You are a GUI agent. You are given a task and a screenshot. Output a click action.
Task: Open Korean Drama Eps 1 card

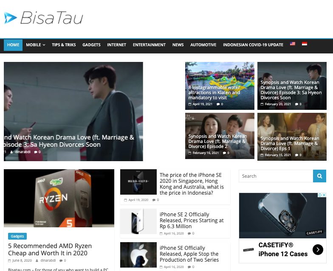coord(290,143)
